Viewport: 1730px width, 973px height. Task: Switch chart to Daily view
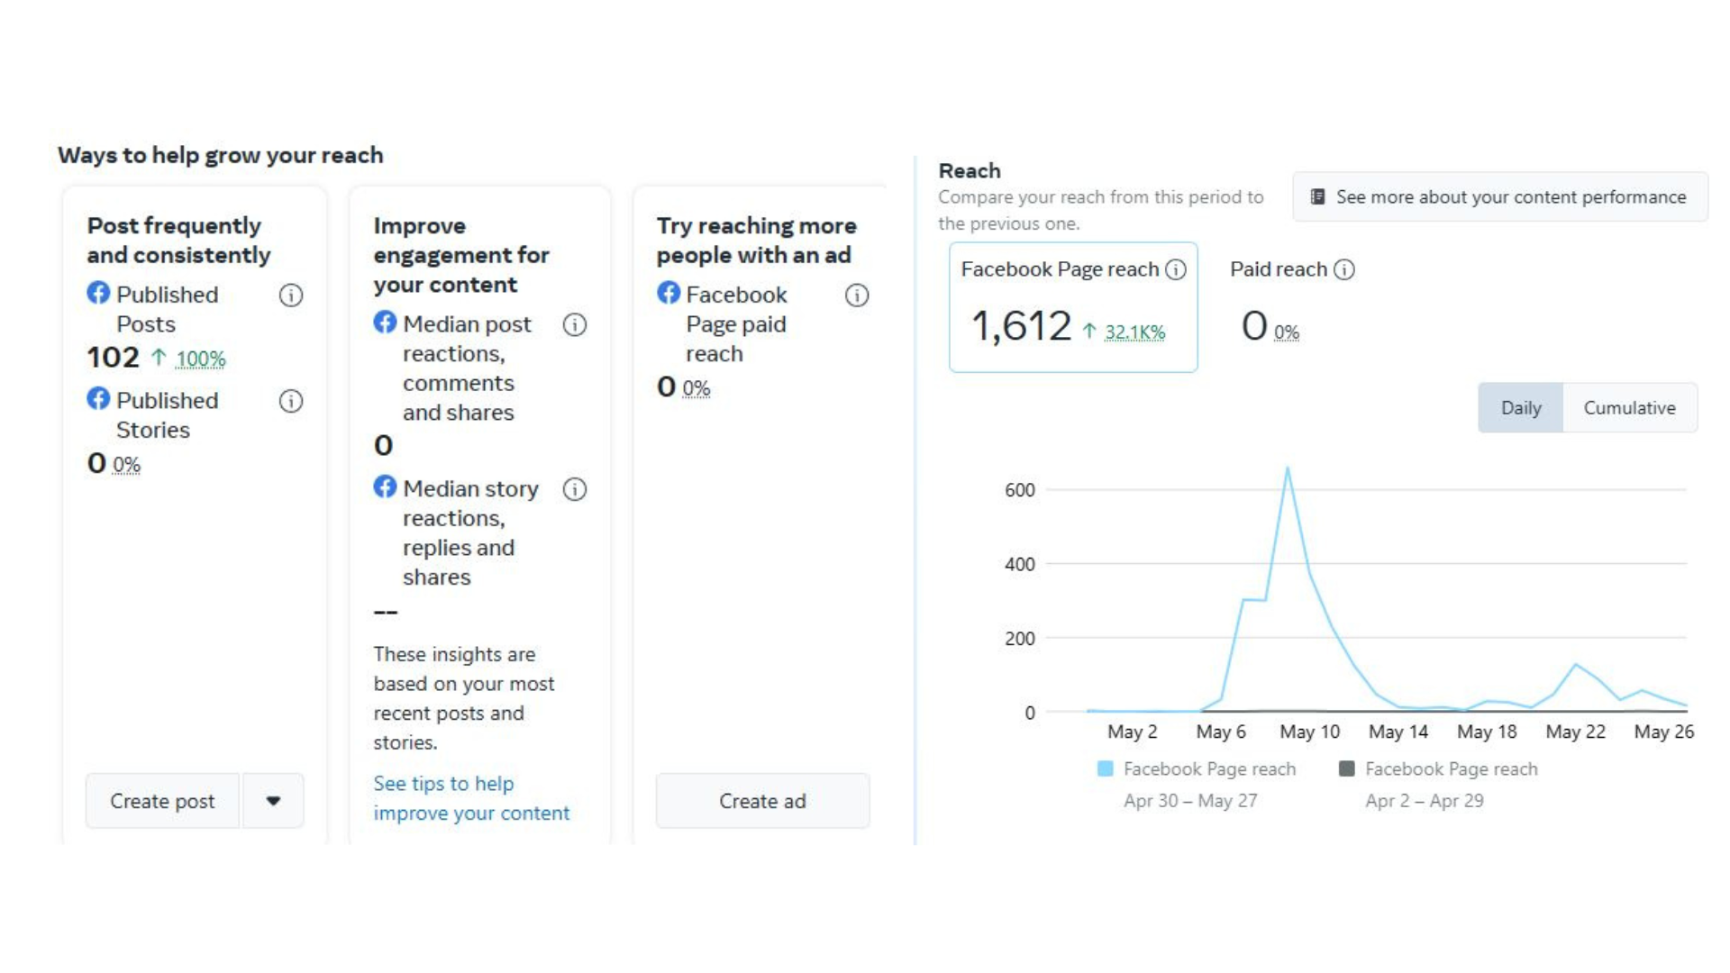(x=1520, y=408)
